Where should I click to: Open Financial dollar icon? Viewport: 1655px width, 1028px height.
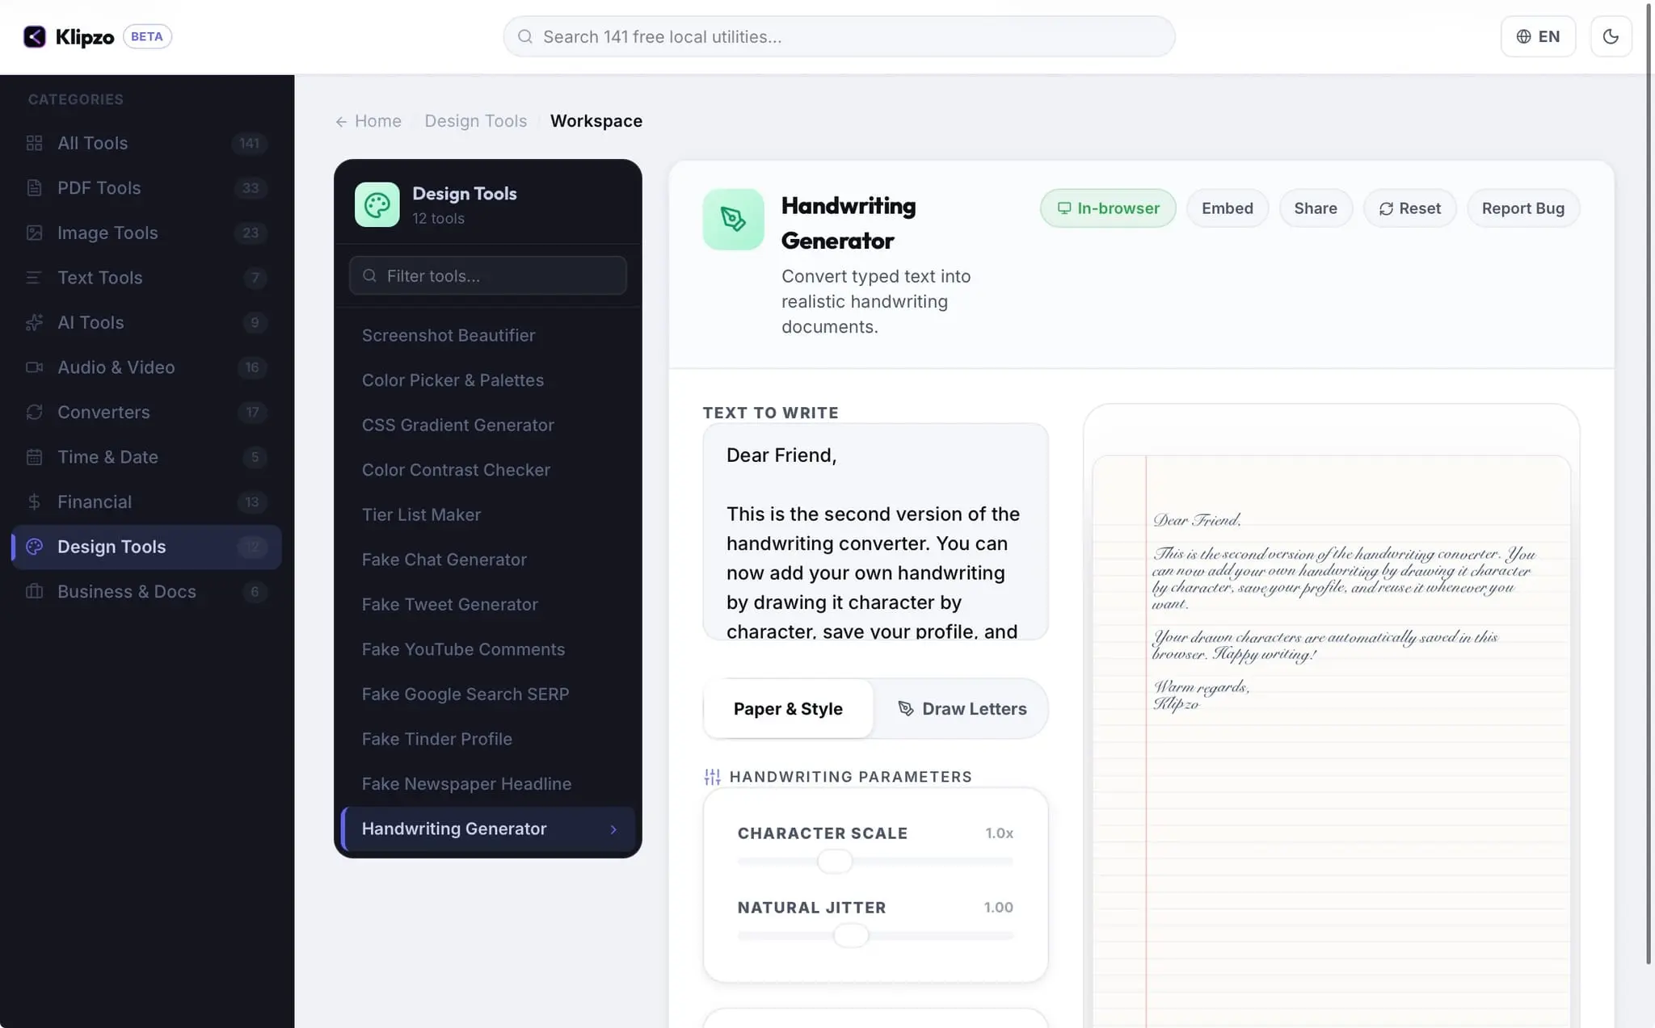coord(34,501)
